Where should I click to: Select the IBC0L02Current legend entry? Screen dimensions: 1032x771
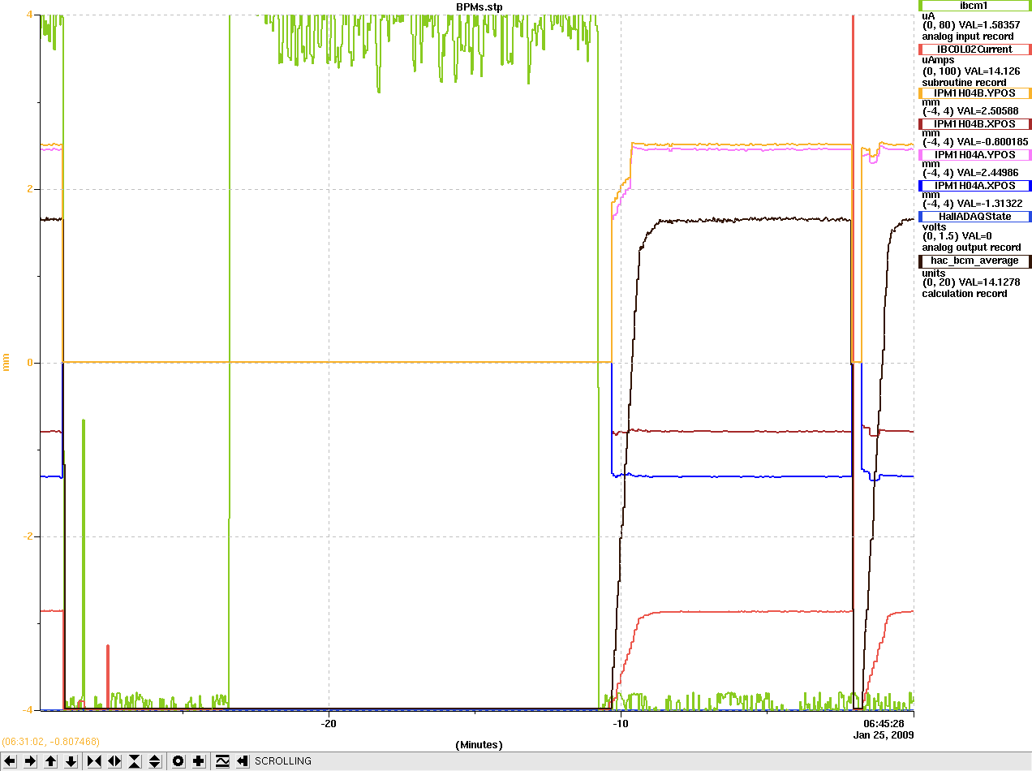click(974, 50)
